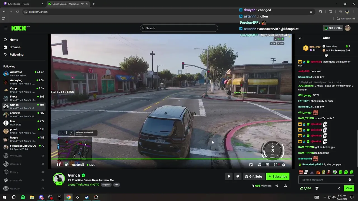Image resolution: width=358 pixels, height=201 pixels.
Task: Toggle theater mode
Action: point(267,165)
